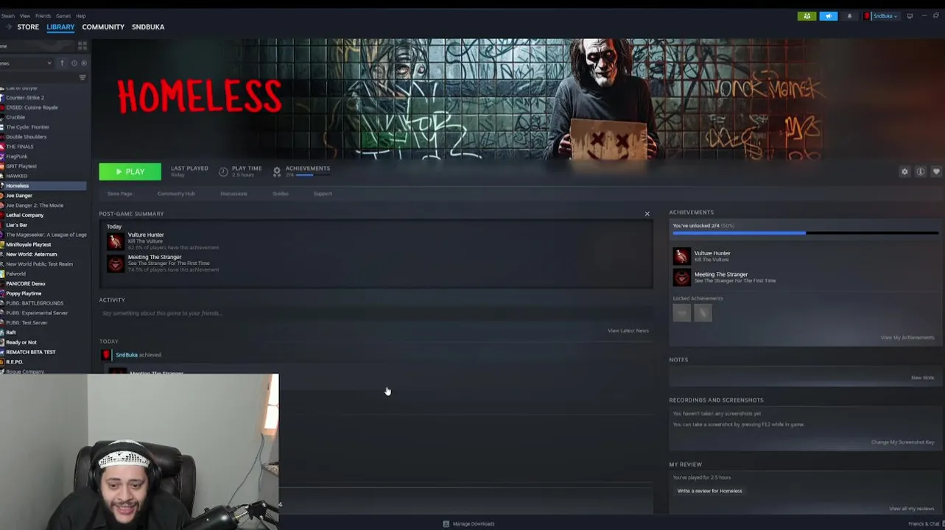Open the Help menu
The height and width of the screenshot is (530, 945).
pyautogui.click(x=81, y=16)
